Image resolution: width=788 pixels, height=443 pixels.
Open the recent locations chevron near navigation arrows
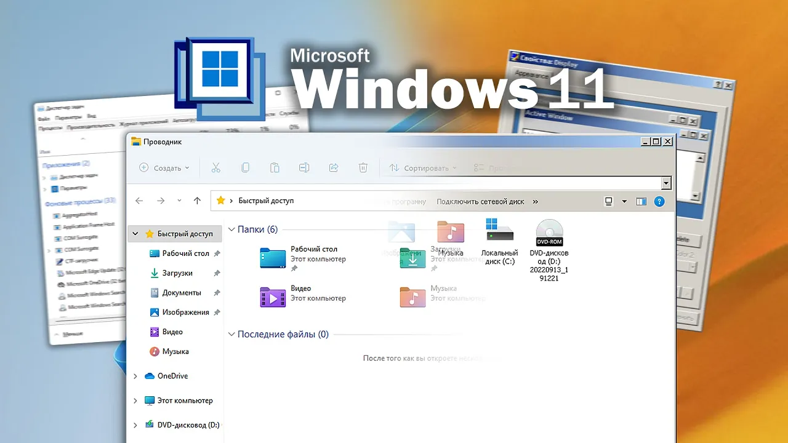coord(179,201)
